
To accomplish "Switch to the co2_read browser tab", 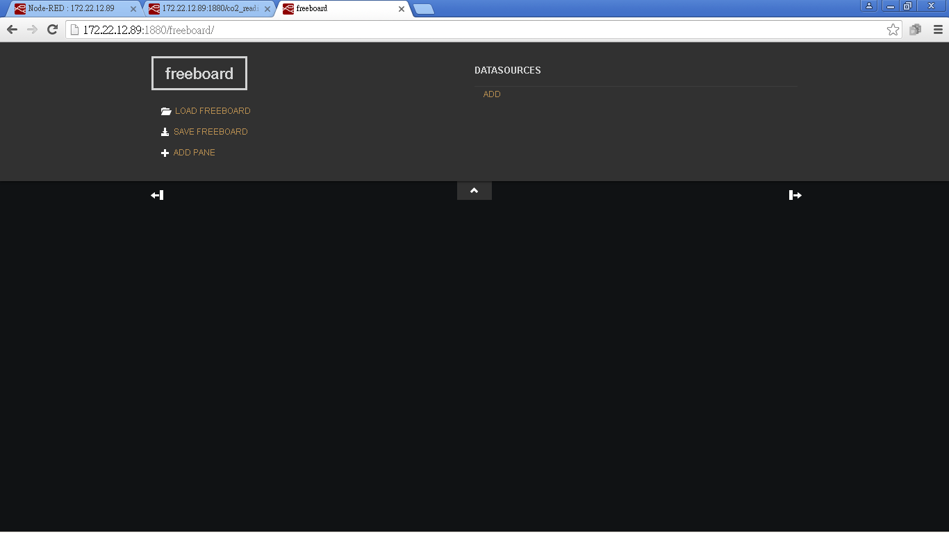I will [x=205, y=8].
